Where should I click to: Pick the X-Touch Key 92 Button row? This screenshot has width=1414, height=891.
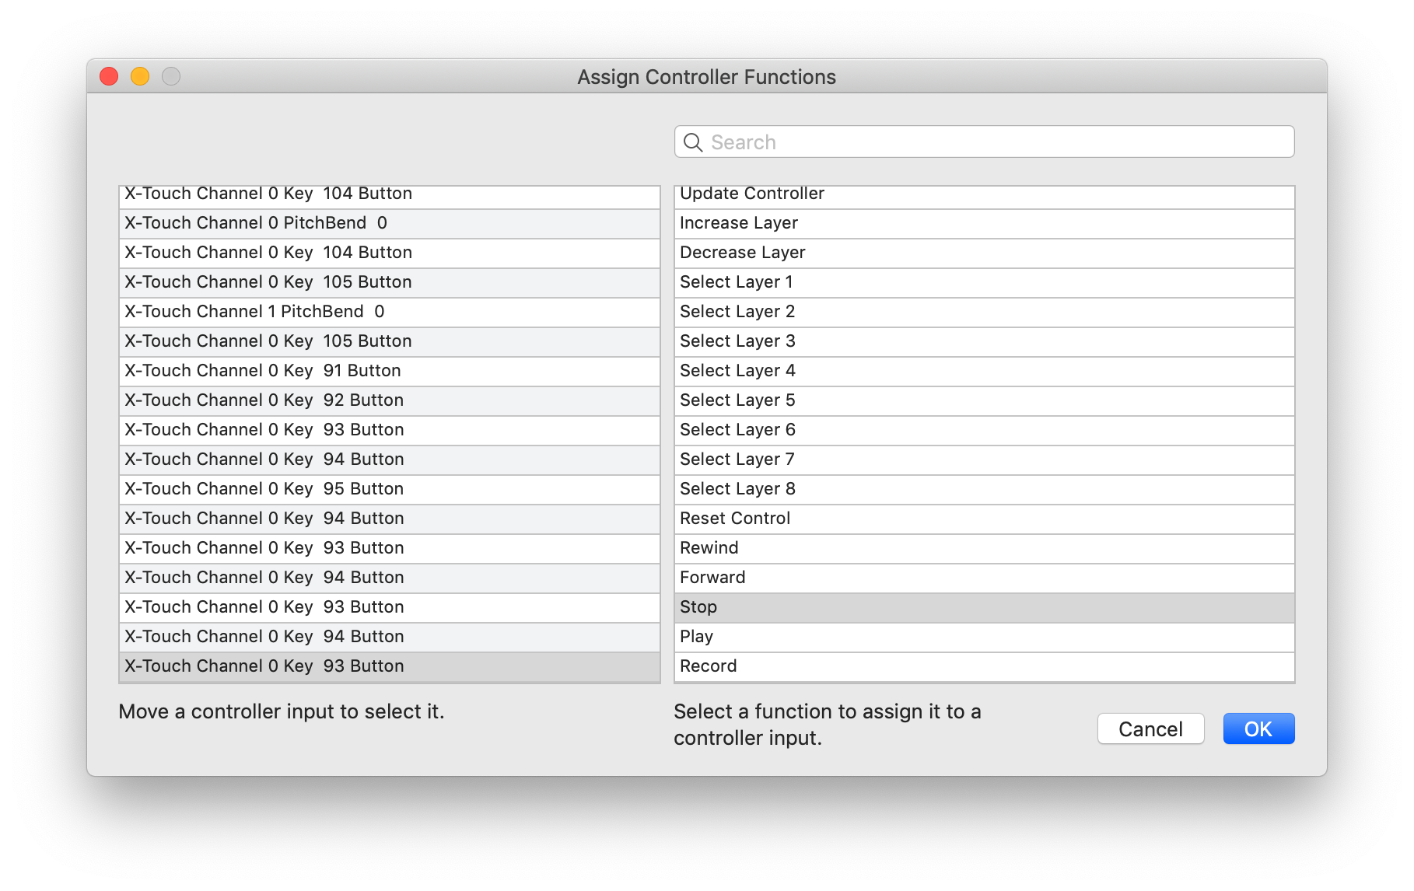tap(390, 400)
